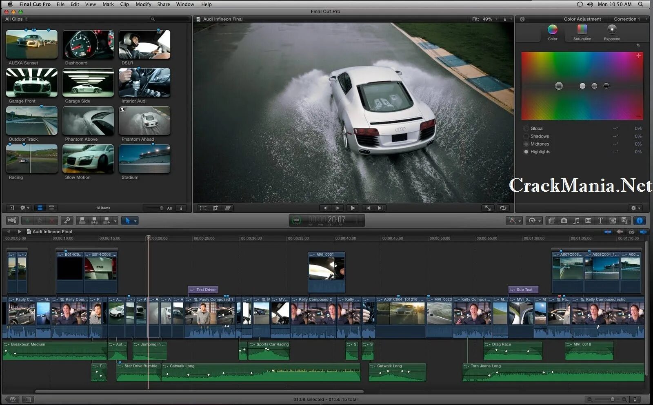The image size is (653, 405).
Task: Click the Insert clip icon
Action: [94, 221]
